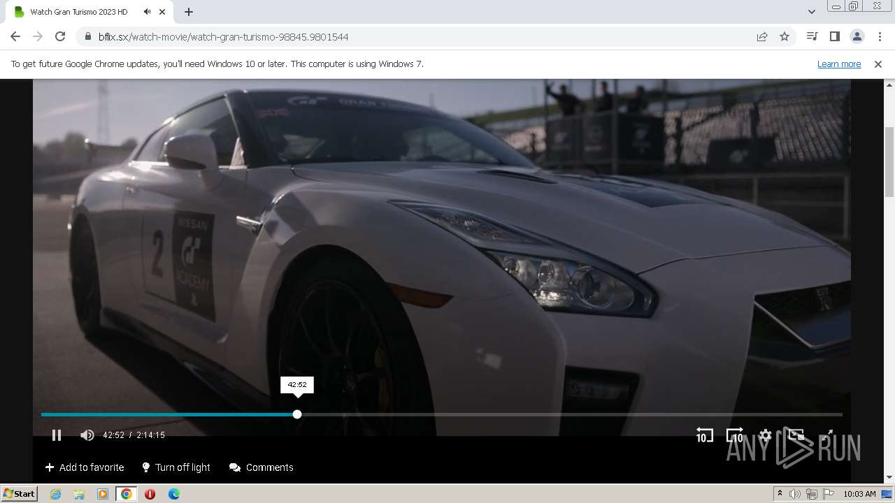This screenshot has height=503, width=895.
Task: Focus the bflix.sx address bar
Action: (x=420, y=36)
